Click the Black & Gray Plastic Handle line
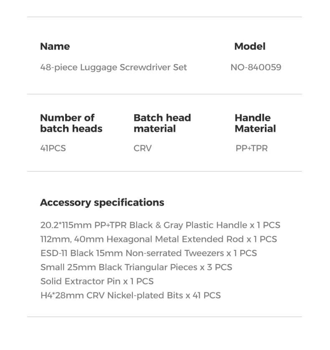 click(x=160, y=225)
